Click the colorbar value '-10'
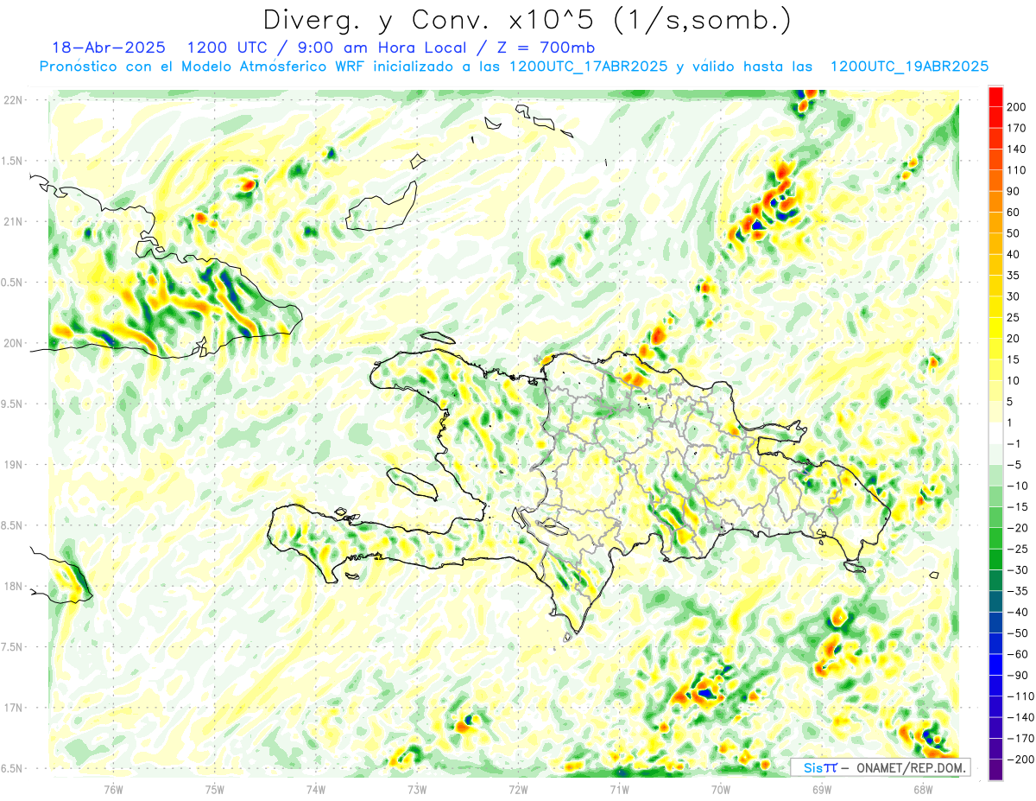Viewport: 1036px width, 801px height. click(1017, 486)
